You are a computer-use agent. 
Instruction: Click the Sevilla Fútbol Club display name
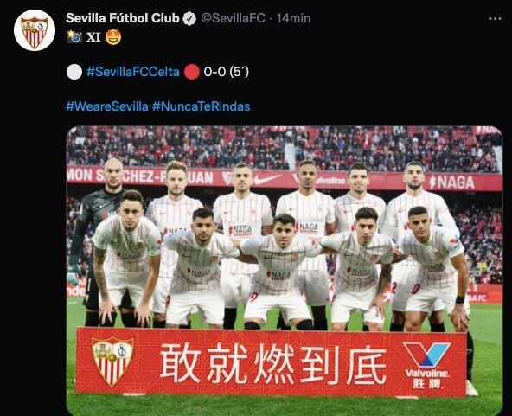[123, 18]
